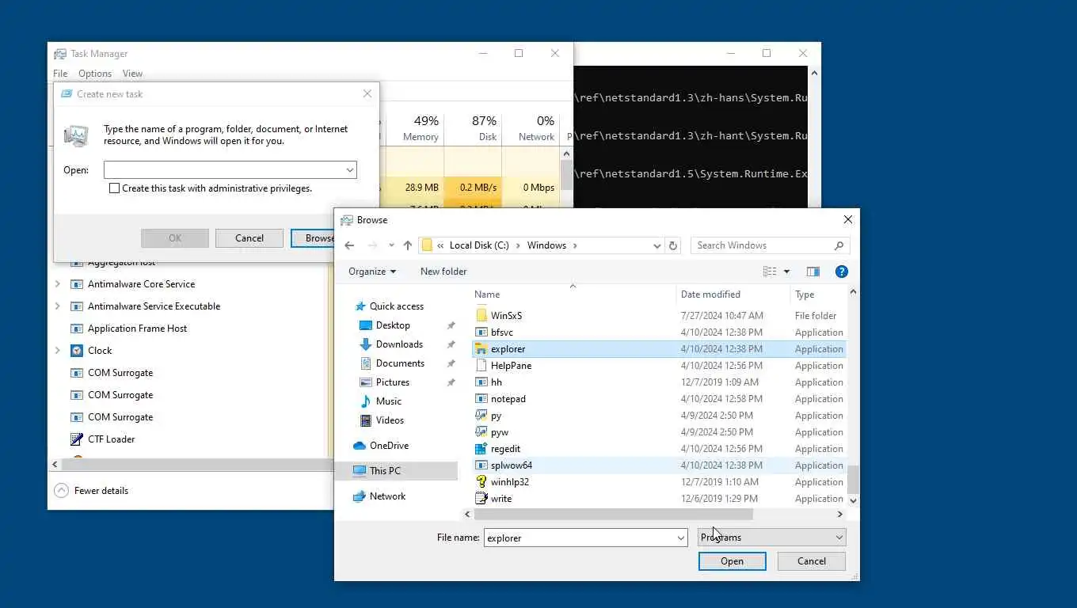The width and height of the screenshot is (1077, 608).
Task: Click New folder in Browse toolbar
Action: [443, 272]
